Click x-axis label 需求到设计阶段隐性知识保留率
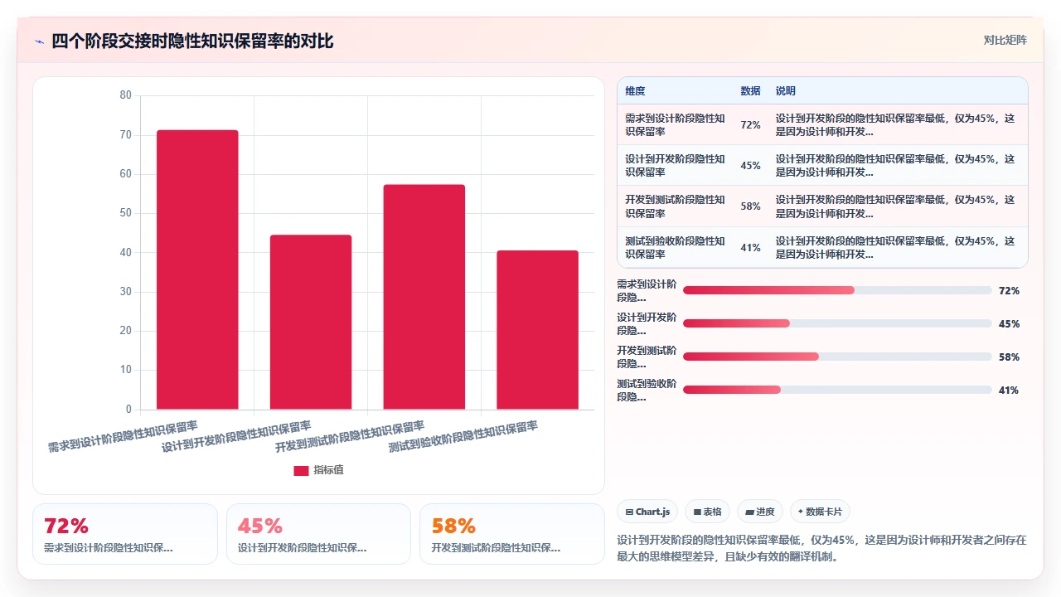Viewport: 1061px width, 597px height. (123, 436)
